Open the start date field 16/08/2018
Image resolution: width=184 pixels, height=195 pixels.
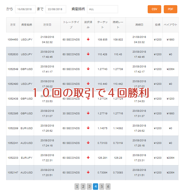click(25, 9)
